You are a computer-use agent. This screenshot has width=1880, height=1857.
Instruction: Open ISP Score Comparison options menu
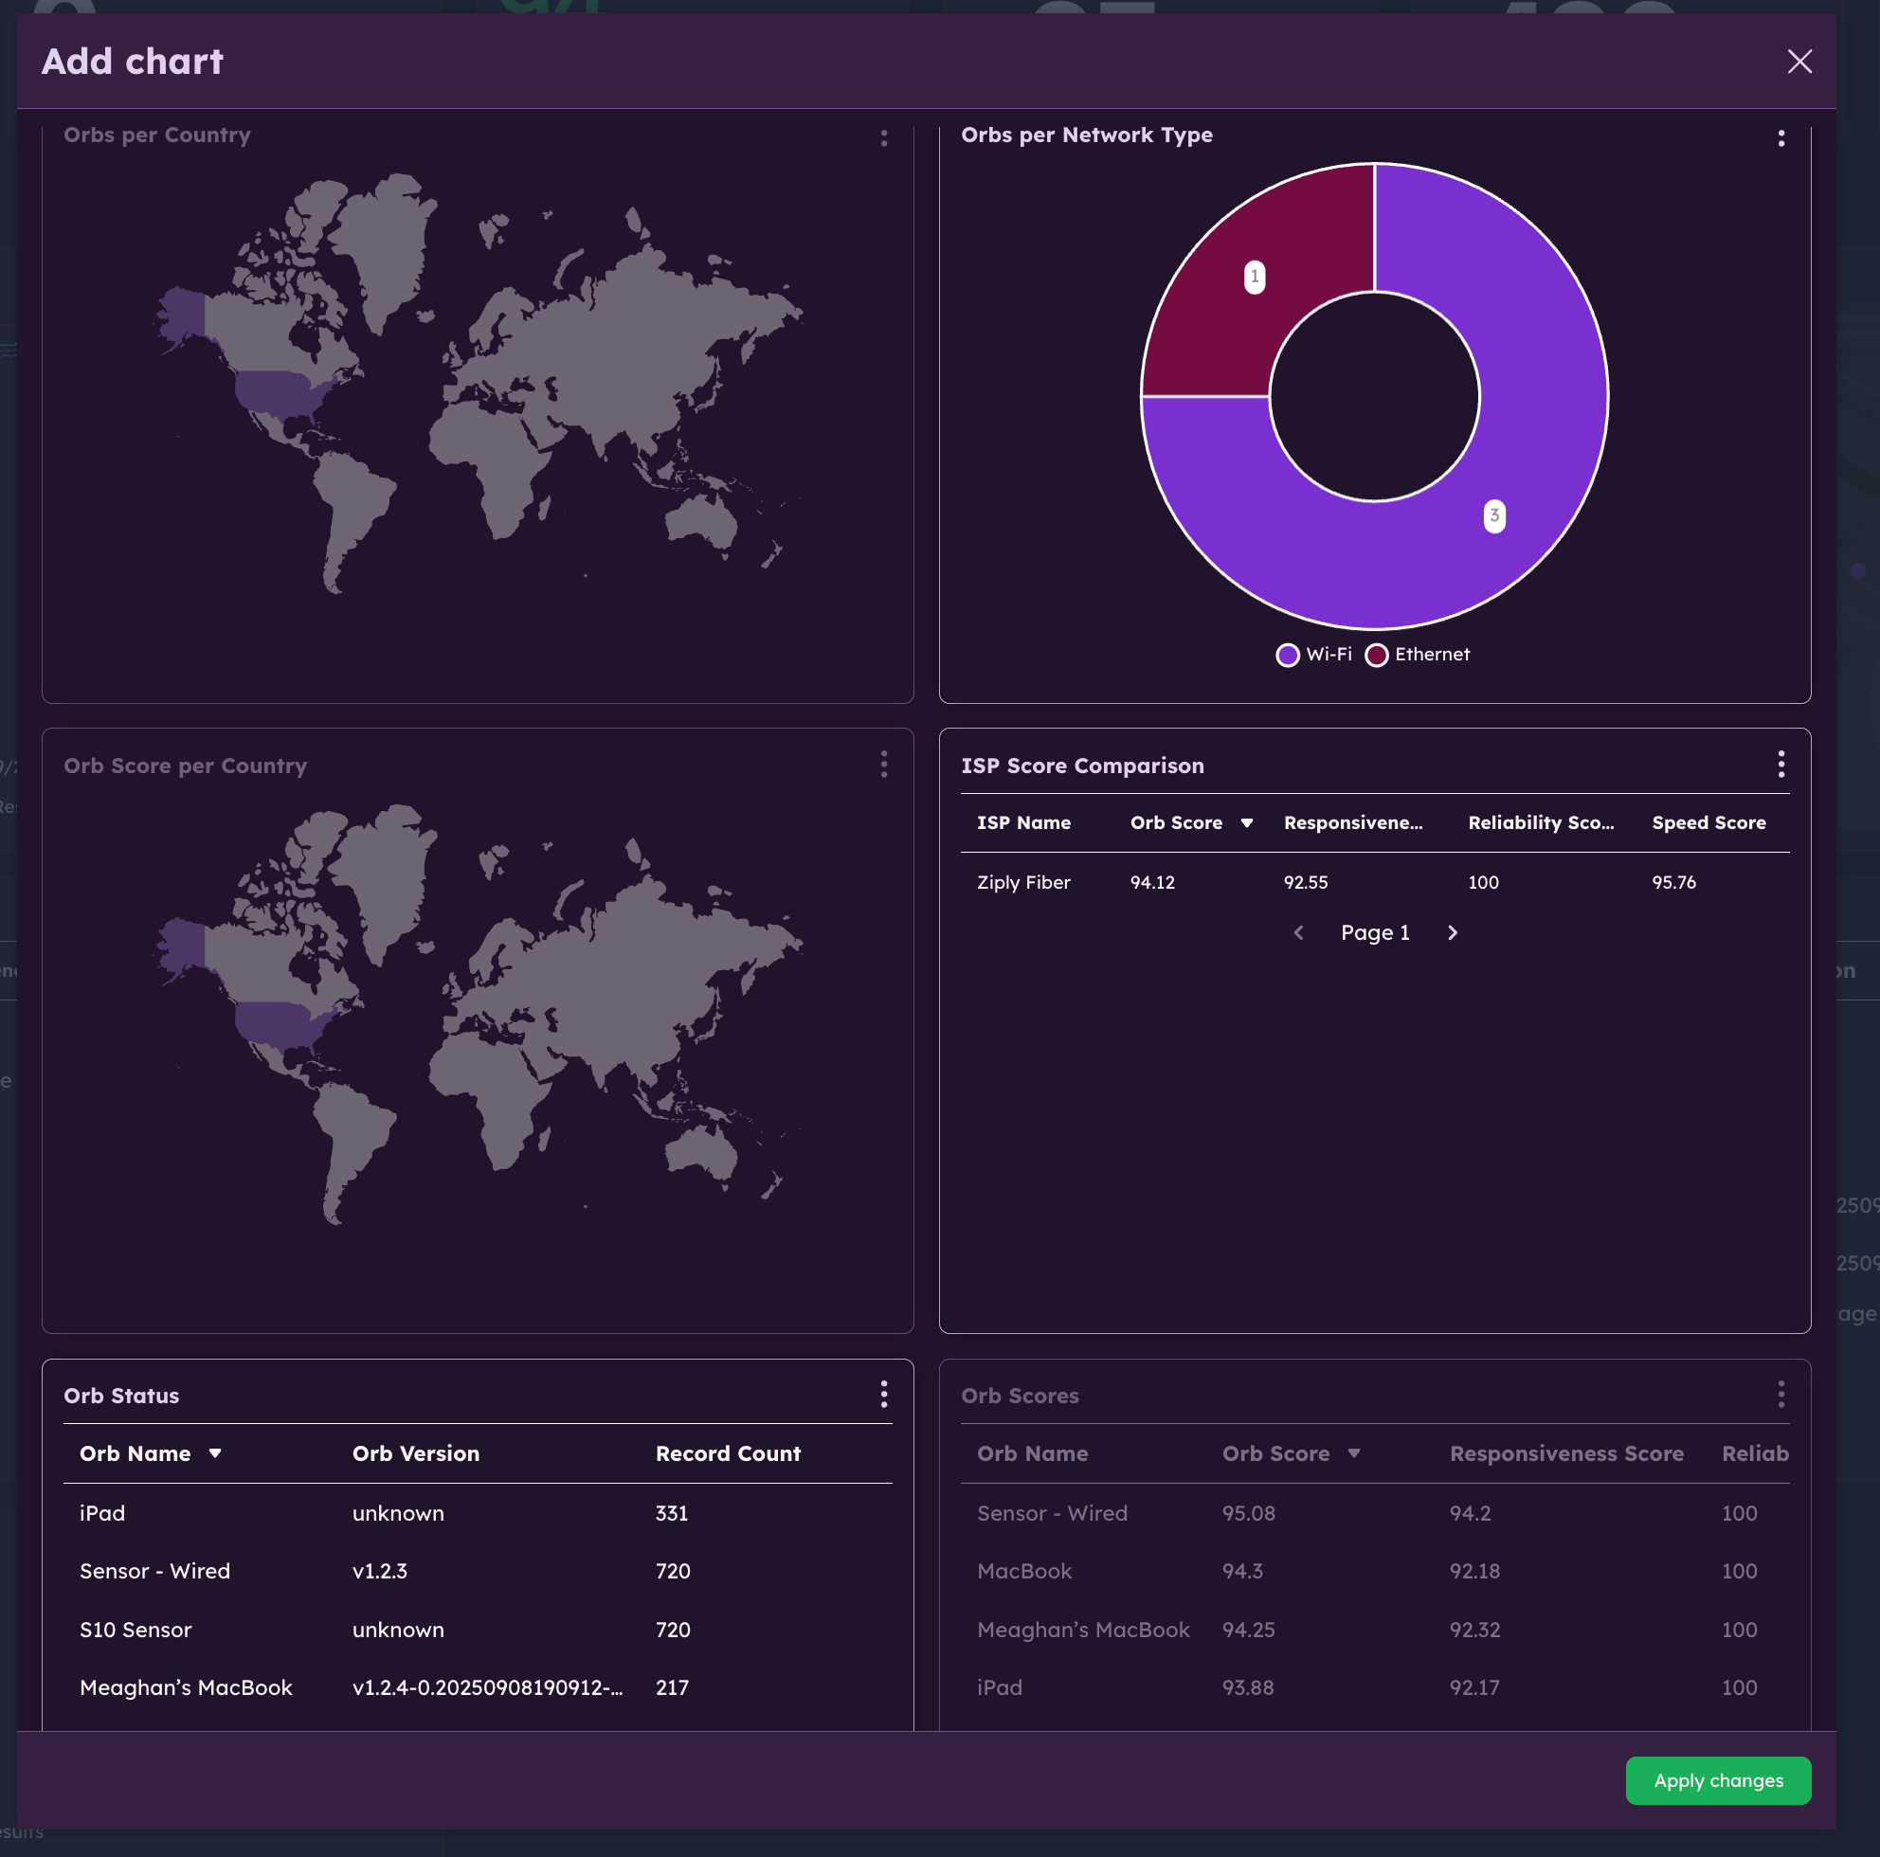[x=1781, y=765]
